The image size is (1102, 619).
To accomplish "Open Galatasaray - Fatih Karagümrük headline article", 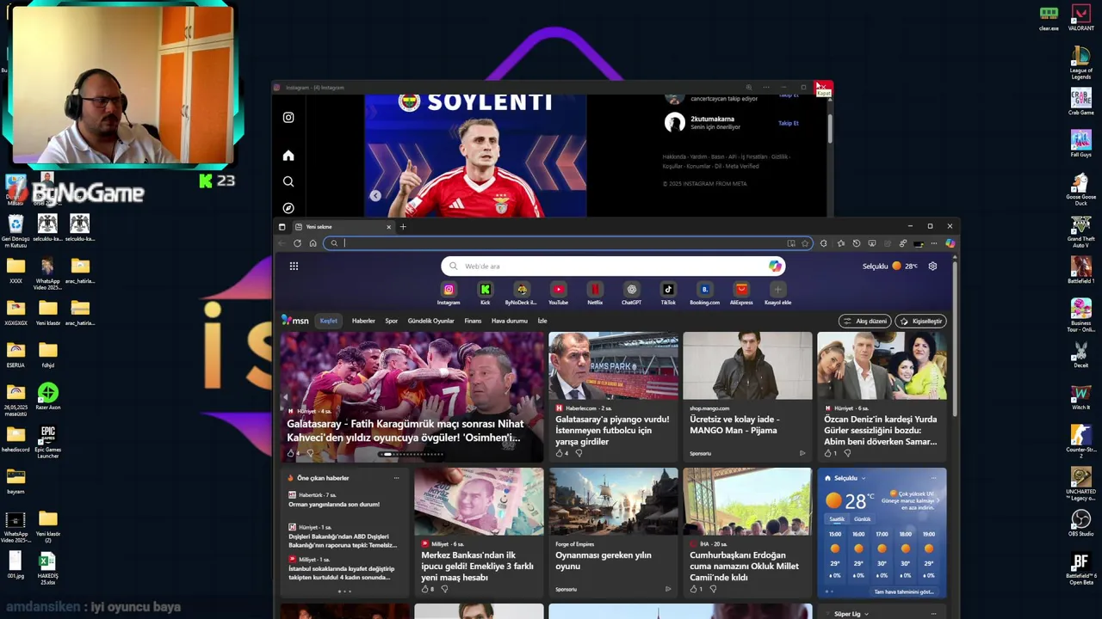I will pyautogui.click(x=404, y=431).
